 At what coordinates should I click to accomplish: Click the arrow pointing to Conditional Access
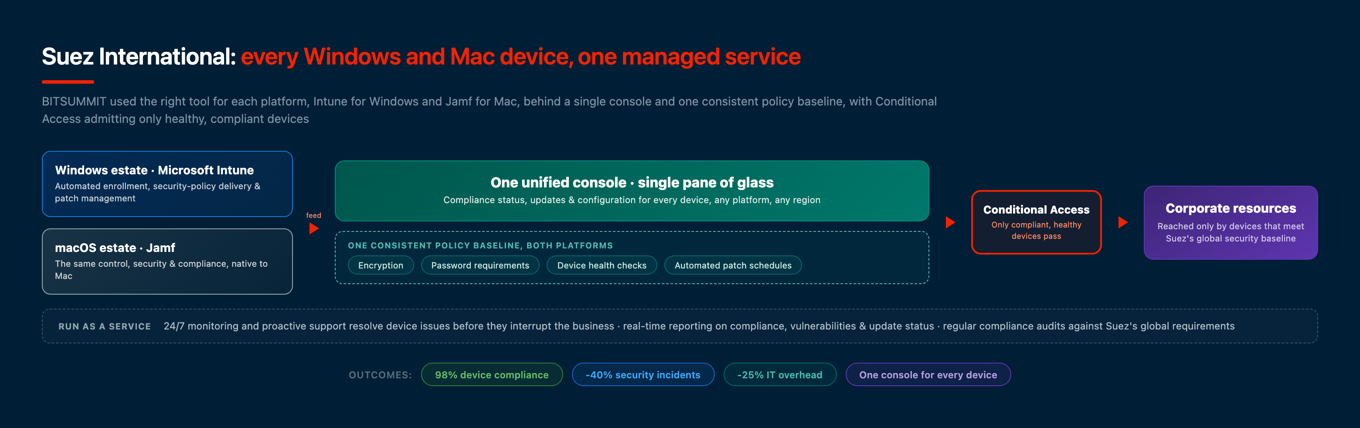tap(950, 222)
